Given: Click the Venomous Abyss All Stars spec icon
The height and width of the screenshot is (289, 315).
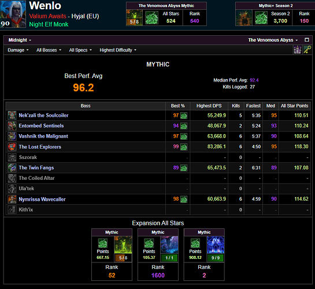Looking at the screenshot, I should click(151, 18).
